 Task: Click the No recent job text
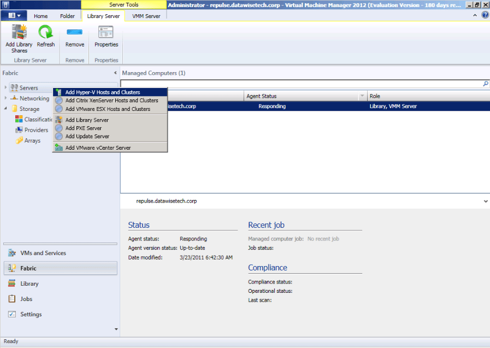323,239
